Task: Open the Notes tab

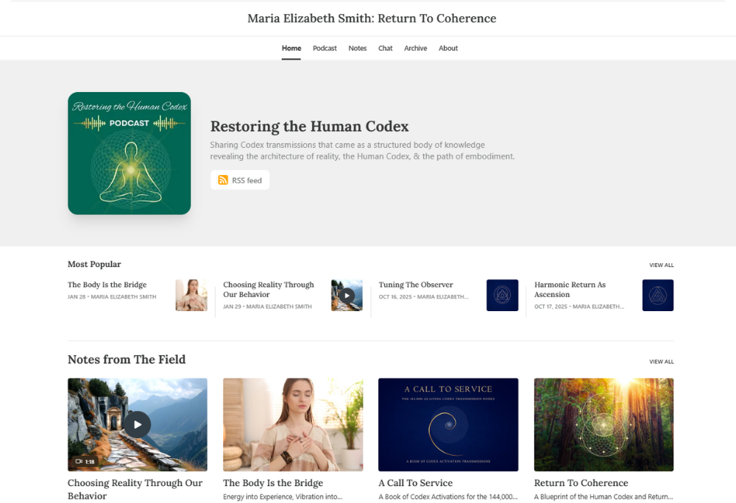Action: point(357,48)
